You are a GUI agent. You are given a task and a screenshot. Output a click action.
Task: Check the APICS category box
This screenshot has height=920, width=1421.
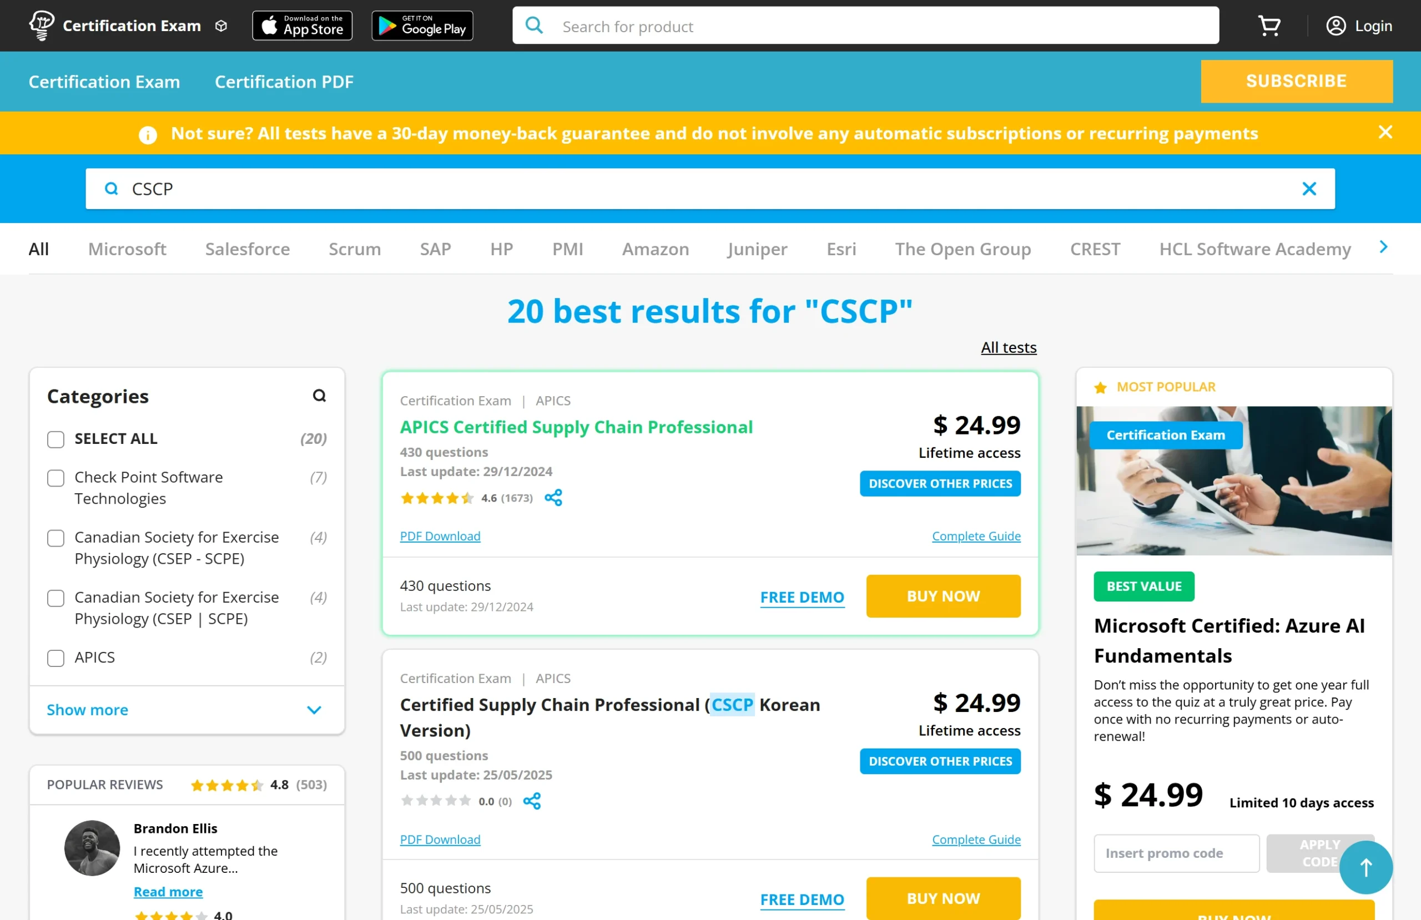[56, 658]
